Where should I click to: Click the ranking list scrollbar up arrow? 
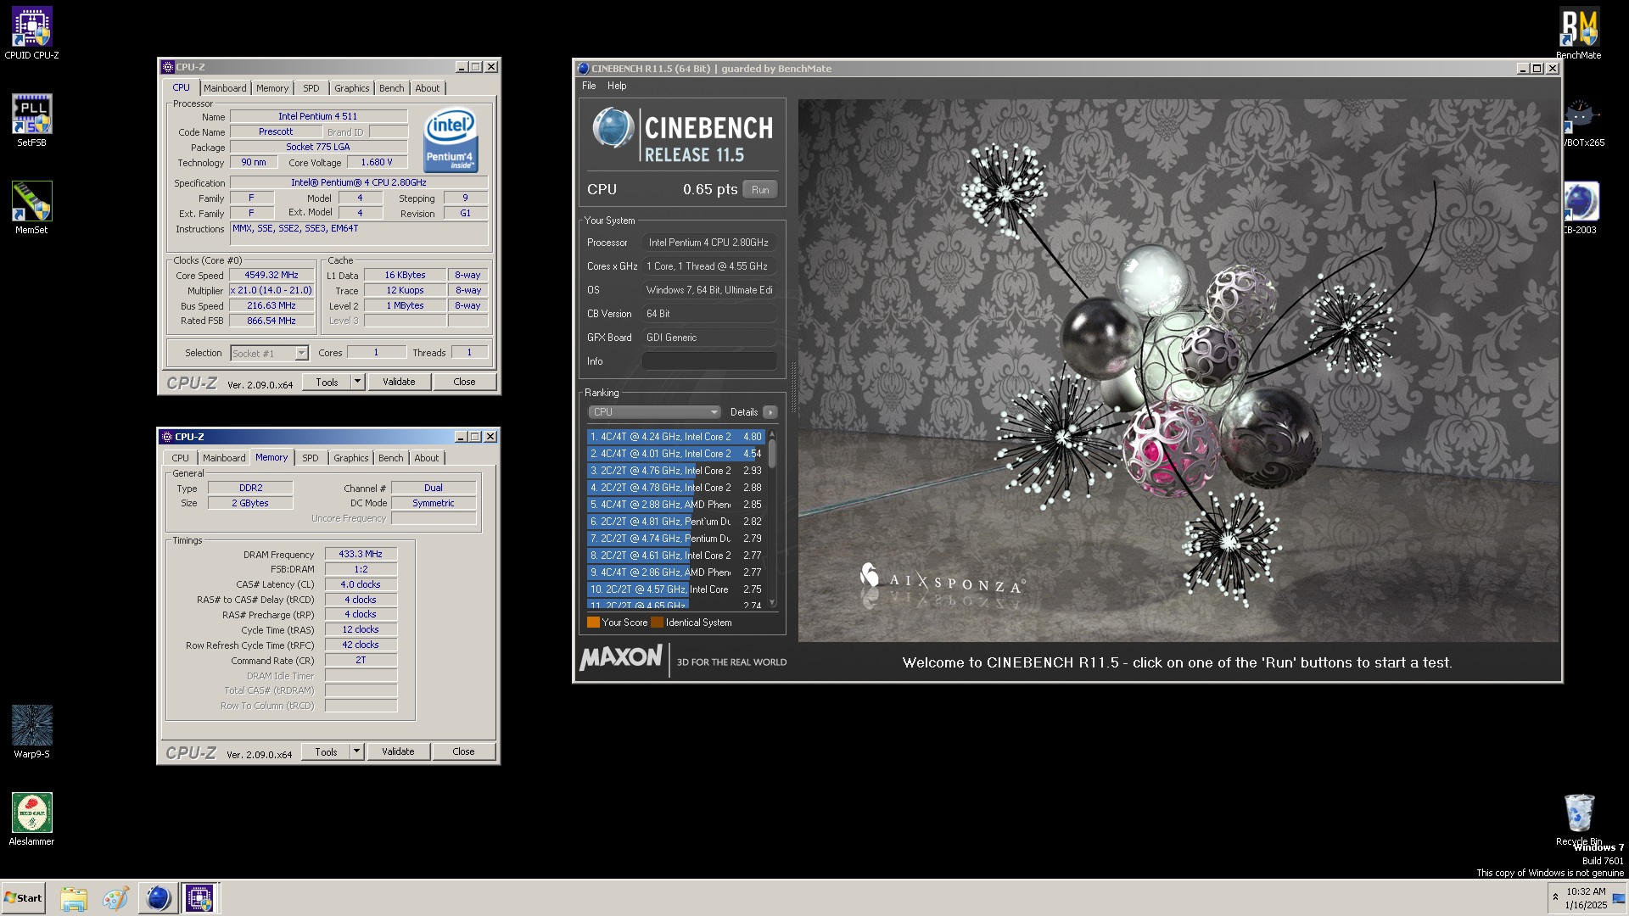[x=772, y=434]
